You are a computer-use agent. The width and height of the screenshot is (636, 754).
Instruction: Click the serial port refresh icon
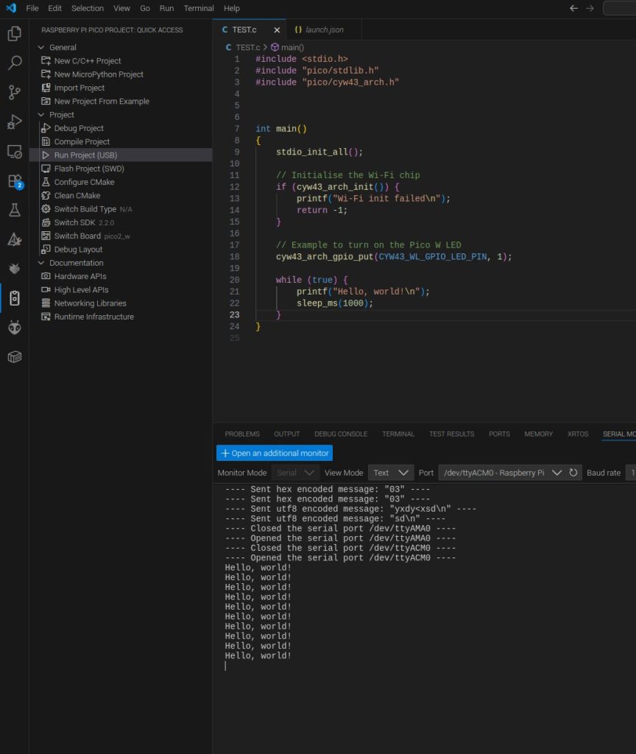click(x=574, y=473)
